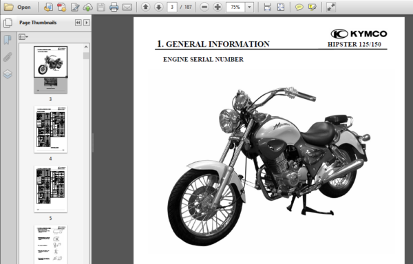The image size is (413, 264).
Task: Zoom in with the plus button
Action: (x=218, y=7)
